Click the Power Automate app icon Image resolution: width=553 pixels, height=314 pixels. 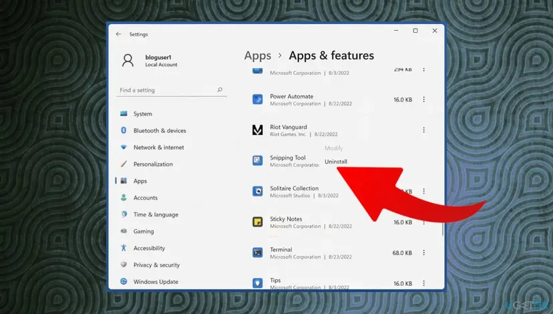257,100
